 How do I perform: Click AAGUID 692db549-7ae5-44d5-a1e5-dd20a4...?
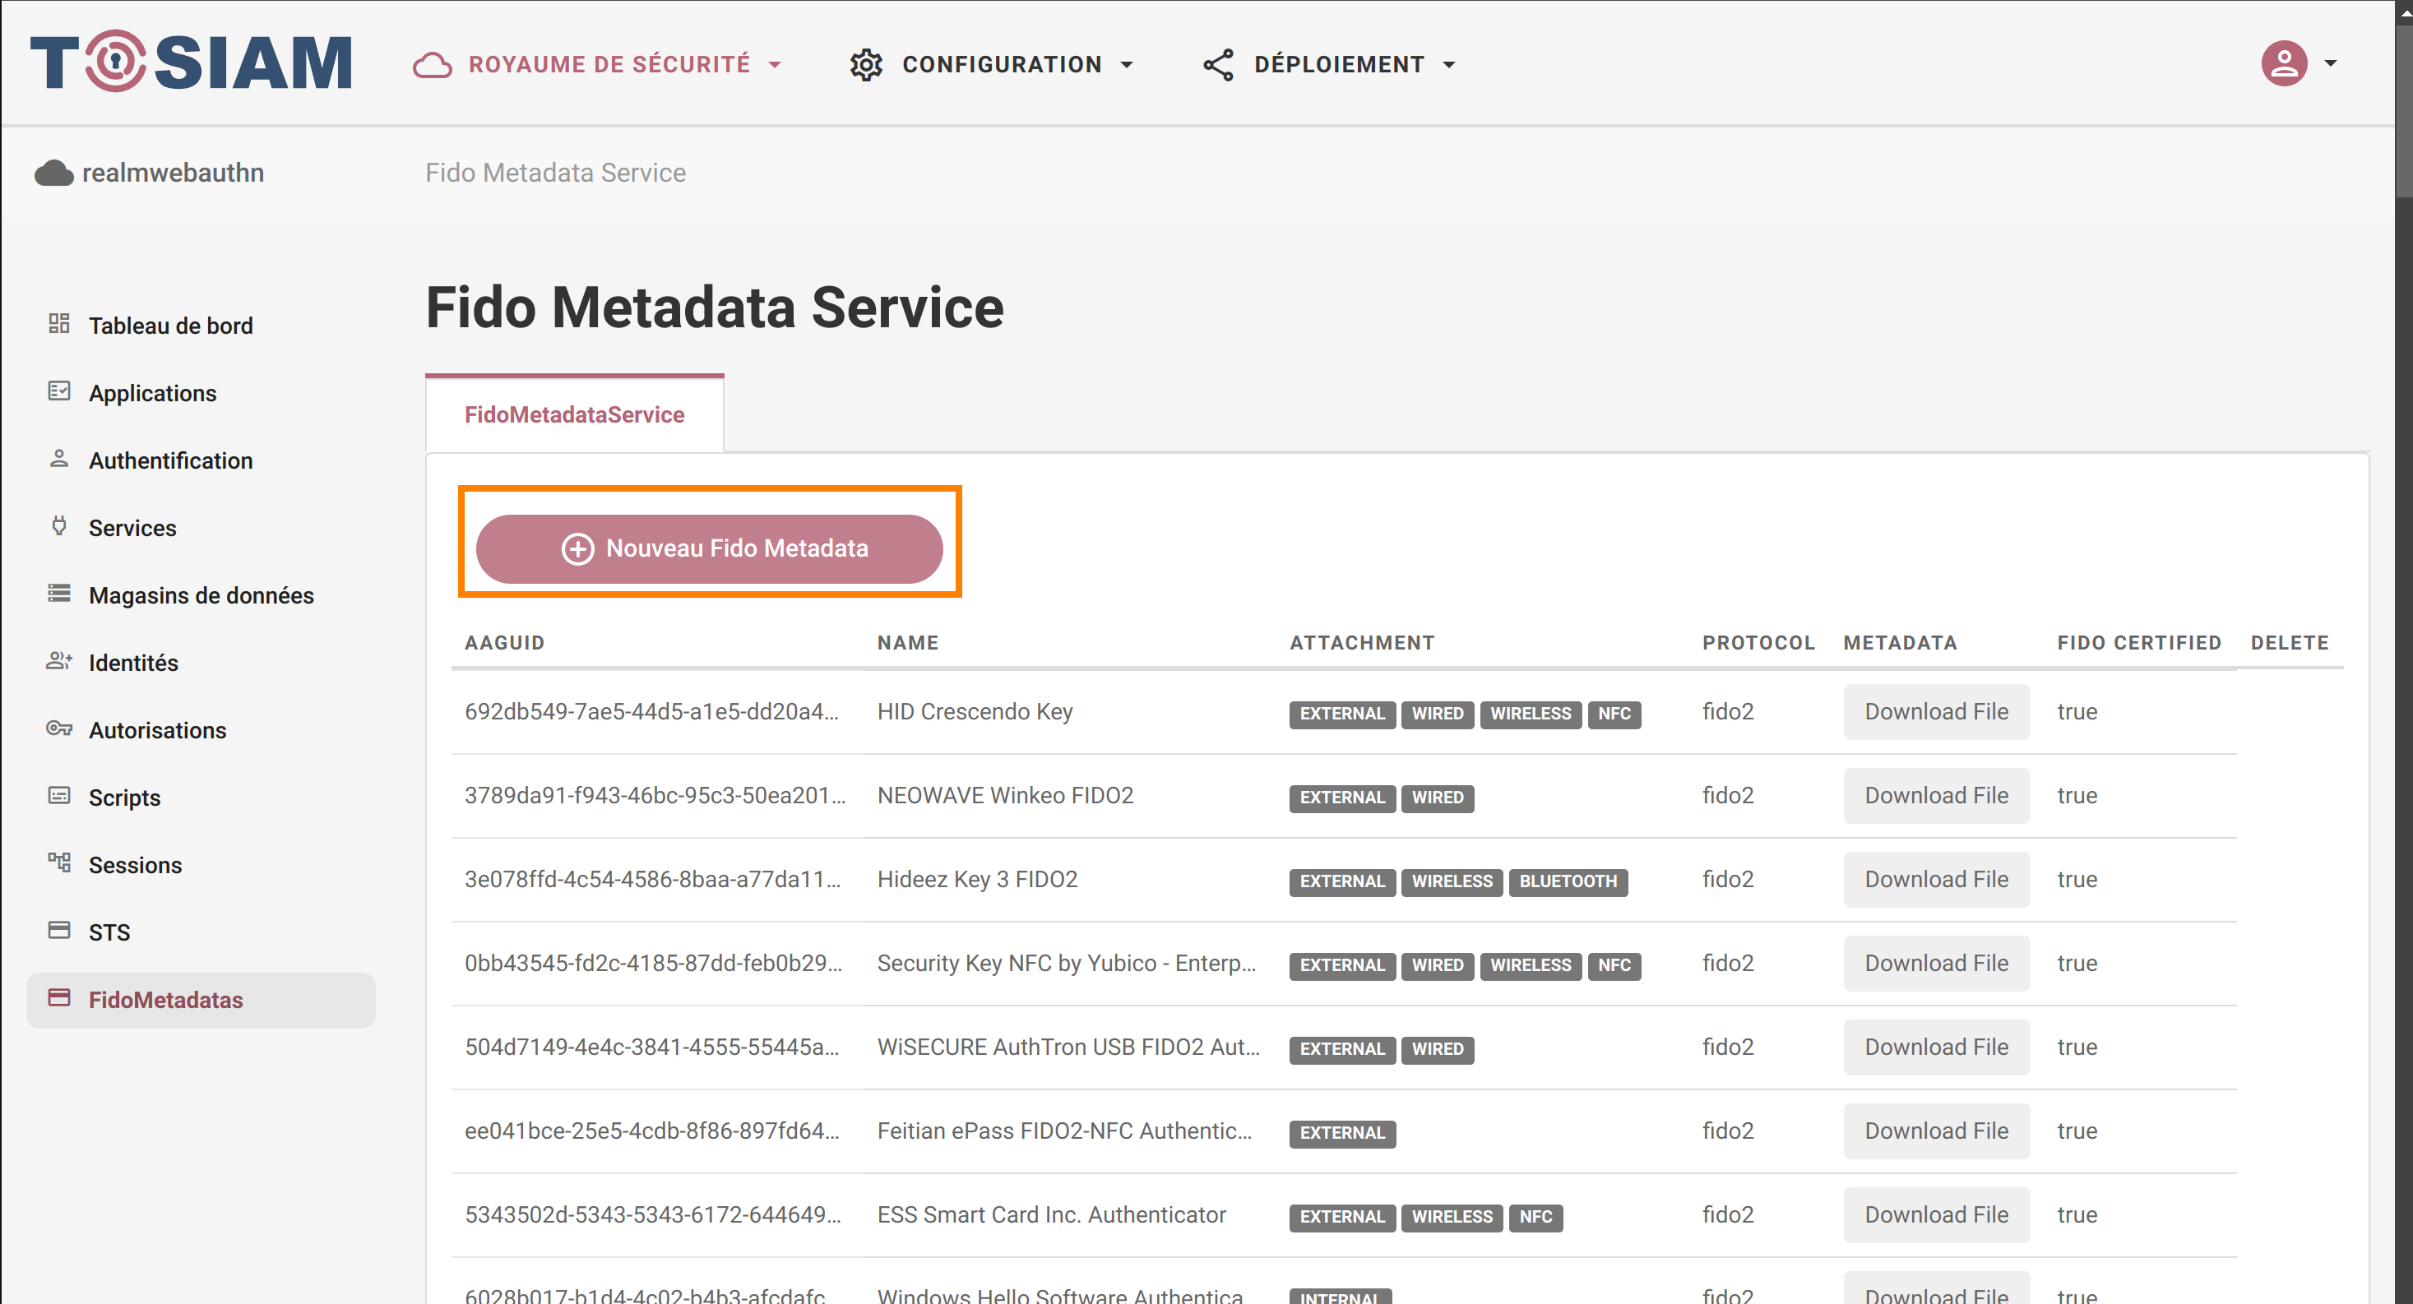click(652, 712)
